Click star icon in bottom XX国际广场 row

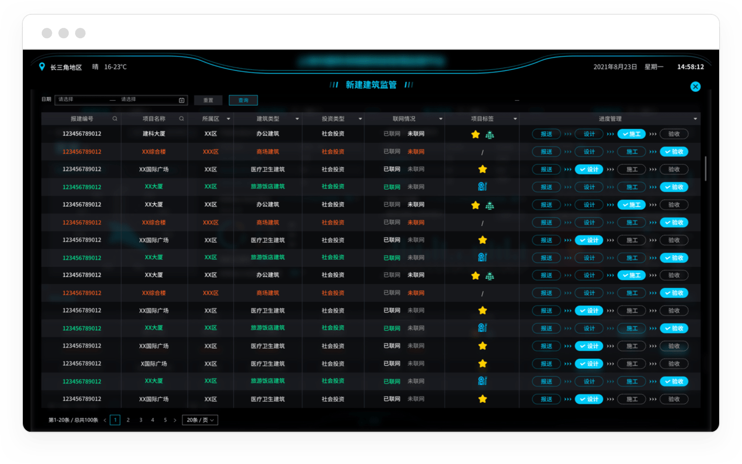click(x=482, y=399)
